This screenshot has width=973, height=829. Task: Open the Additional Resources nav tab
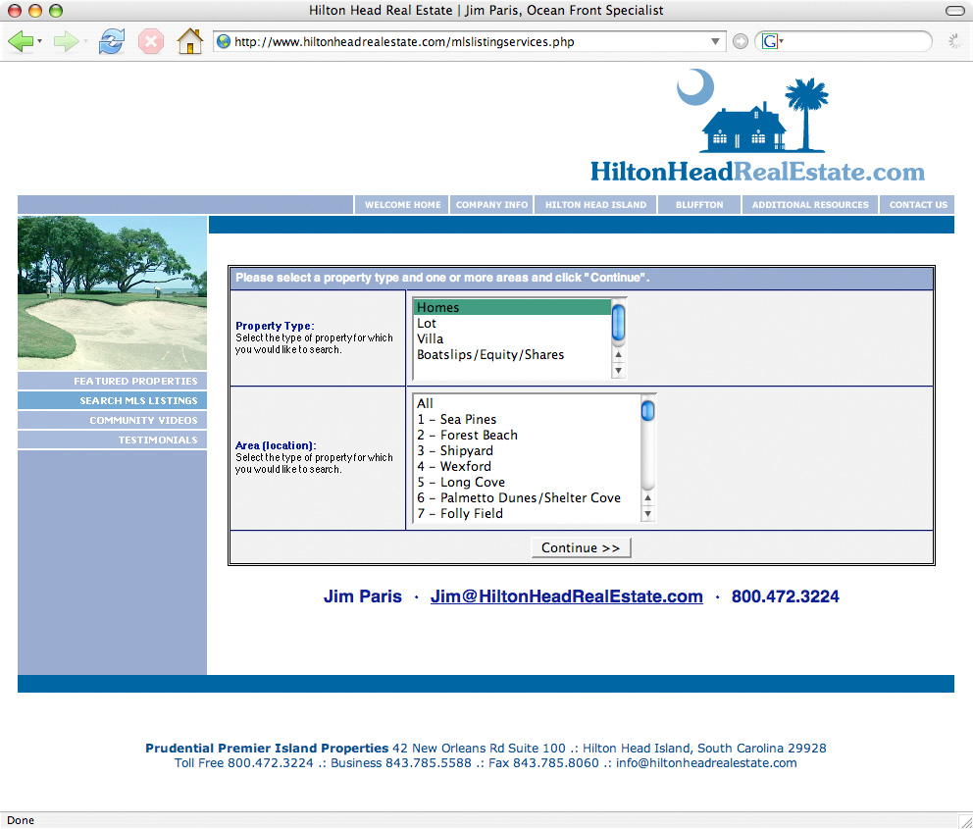tap(810, 205)
